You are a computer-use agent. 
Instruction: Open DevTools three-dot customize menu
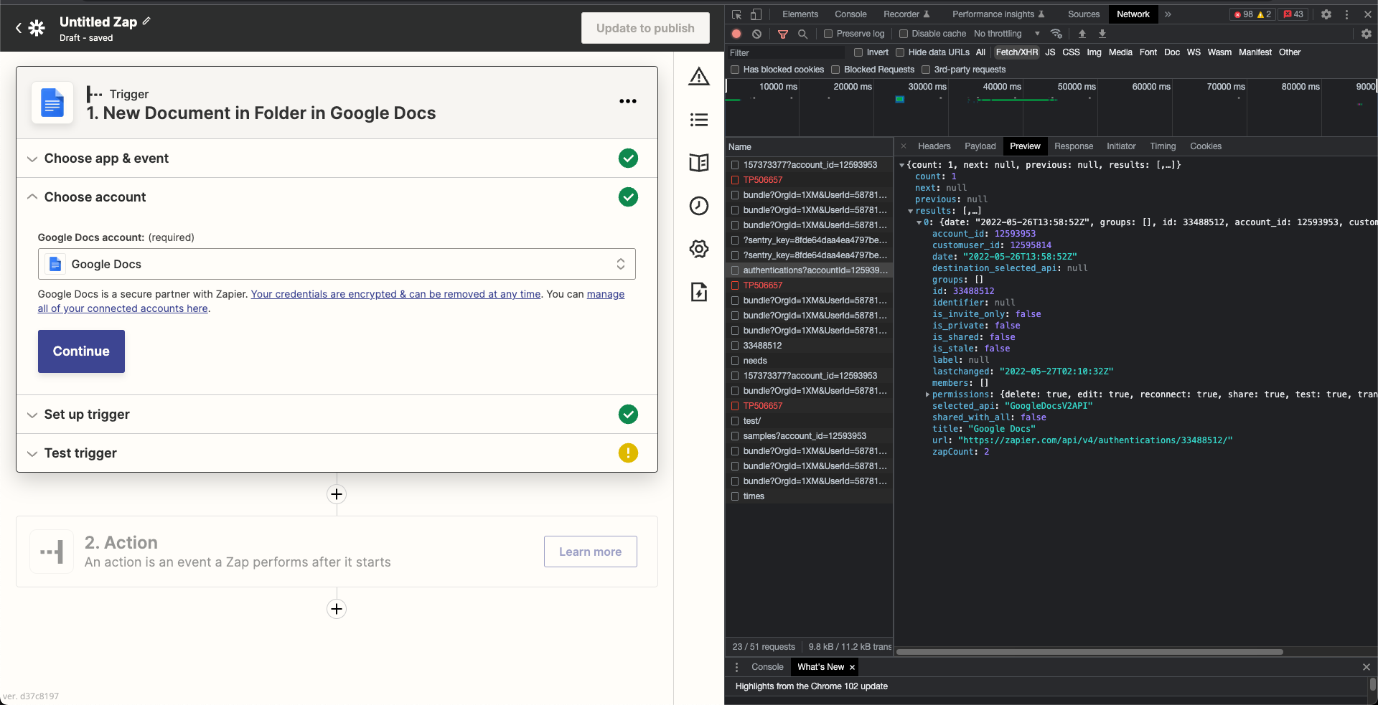(1347, 14)
